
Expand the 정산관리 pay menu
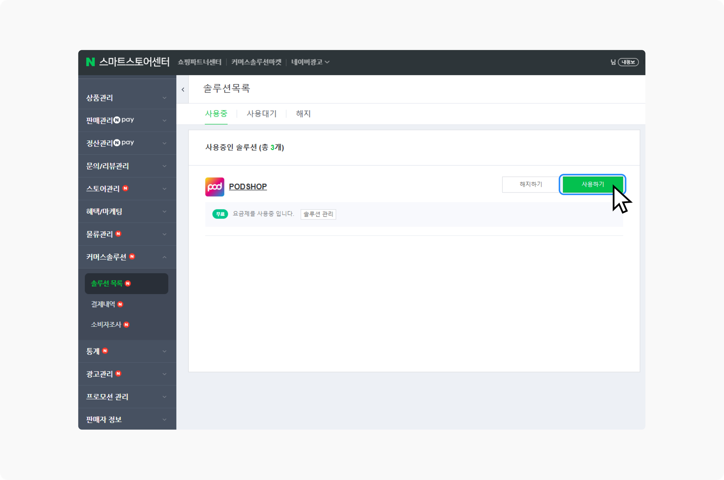coord(127,143)
